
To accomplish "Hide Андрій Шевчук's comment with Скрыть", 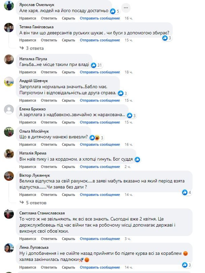I will coord(68,100).
